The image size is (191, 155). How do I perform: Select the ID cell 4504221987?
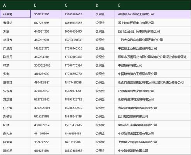tap(46, 83)
